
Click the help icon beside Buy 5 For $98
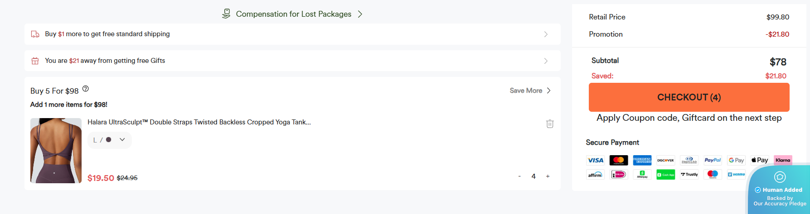point(86,89)
